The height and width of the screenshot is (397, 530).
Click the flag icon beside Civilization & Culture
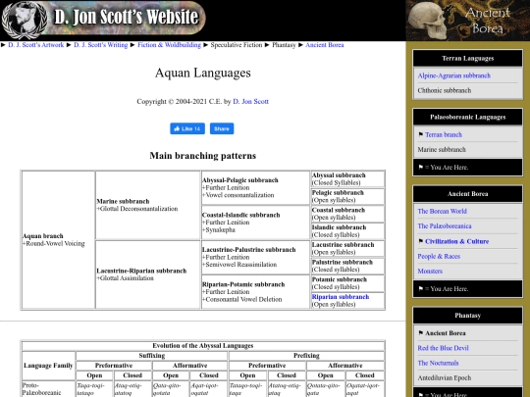(420, 241)
